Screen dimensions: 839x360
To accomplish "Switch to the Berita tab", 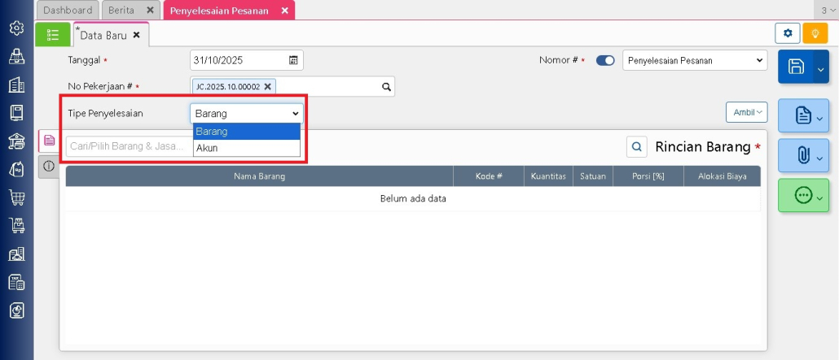I will 121,11.
